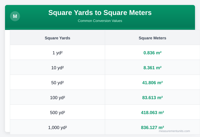The height and width of the screenshot is (137, 200).
Task: Select the 418.063 m² value
Action: tap(152, 113)
